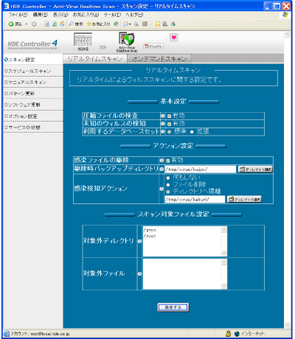Click help icon for 利用するデータベースセット

coord(163,131)
